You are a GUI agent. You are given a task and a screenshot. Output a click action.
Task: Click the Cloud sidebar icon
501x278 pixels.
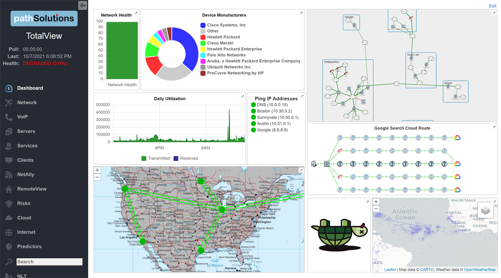(x=9, y=218)
